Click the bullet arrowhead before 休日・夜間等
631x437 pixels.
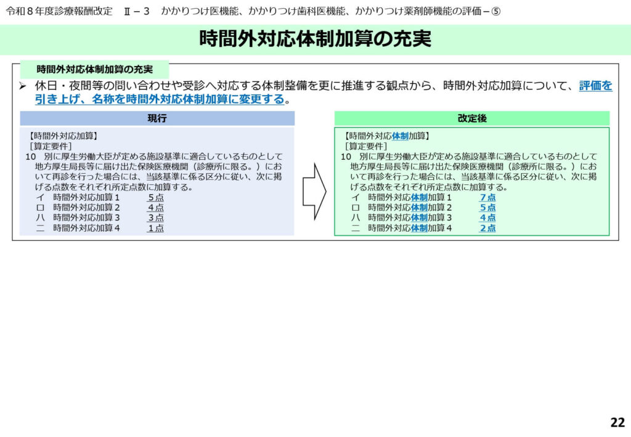pyautogui.click(x=22, y=87)
